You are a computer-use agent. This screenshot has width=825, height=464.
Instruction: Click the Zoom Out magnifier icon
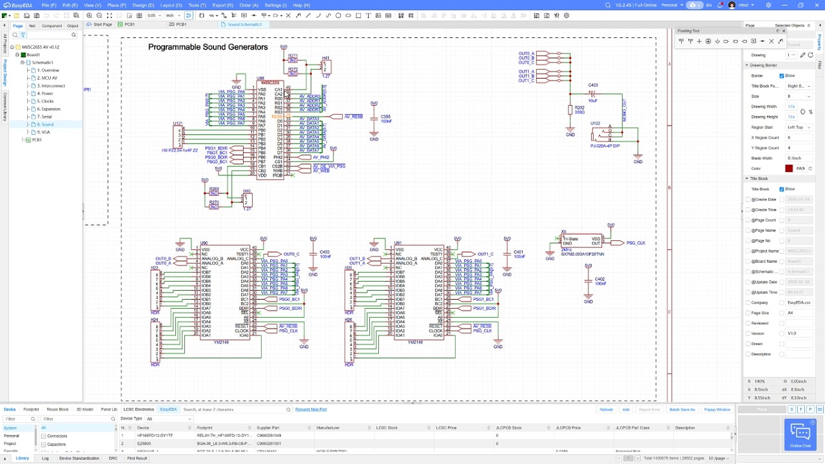pos(99,15)
